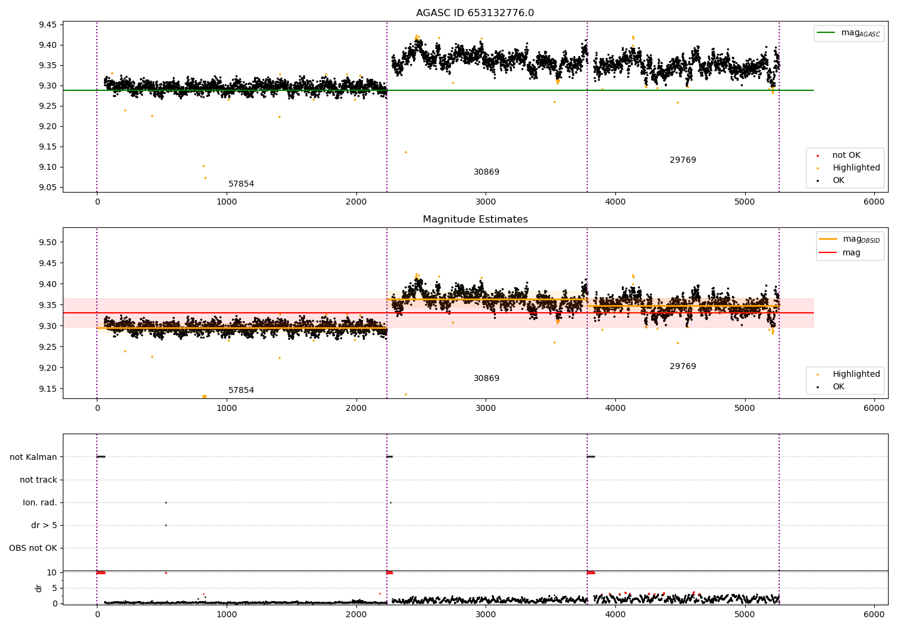Click the '5' tick on the dr axis
The image size is (897, 628).
coord(55,588)
